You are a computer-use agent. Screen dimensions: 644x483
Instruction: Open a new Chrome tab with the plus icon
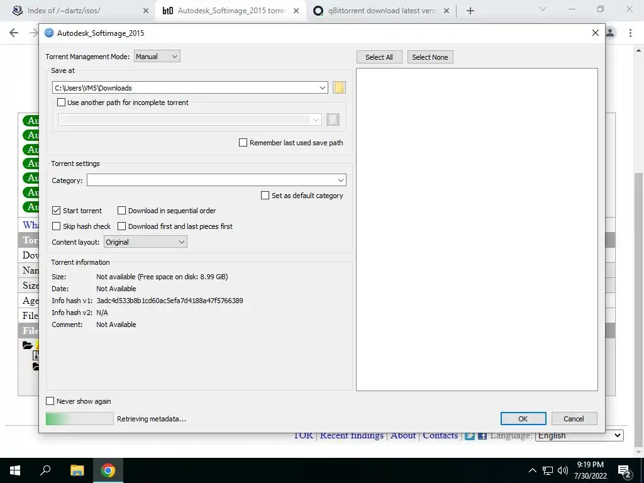470,11
